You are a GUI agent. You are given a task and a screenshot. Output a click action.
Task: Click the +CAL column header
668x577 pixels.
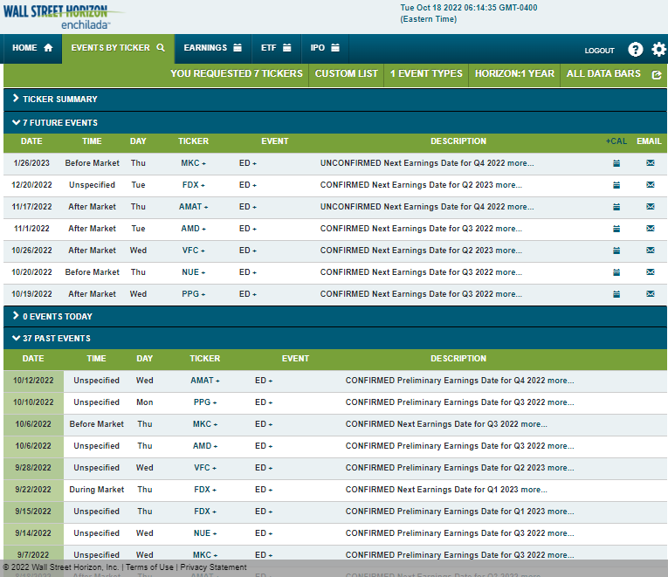pyautogui.click(x=616, y=141)
